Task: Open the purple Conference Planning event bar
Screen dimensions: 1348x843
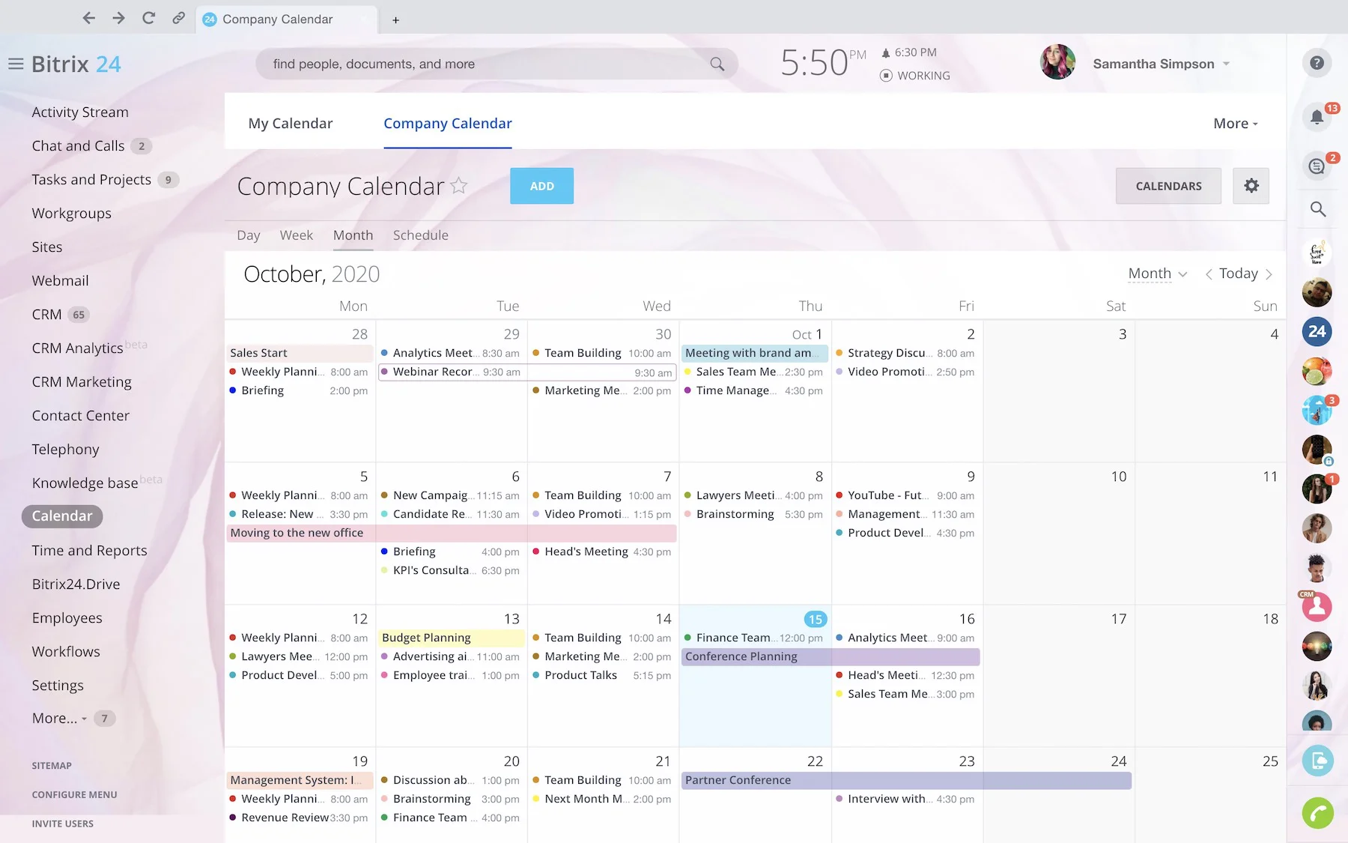Action: (830, 656)
